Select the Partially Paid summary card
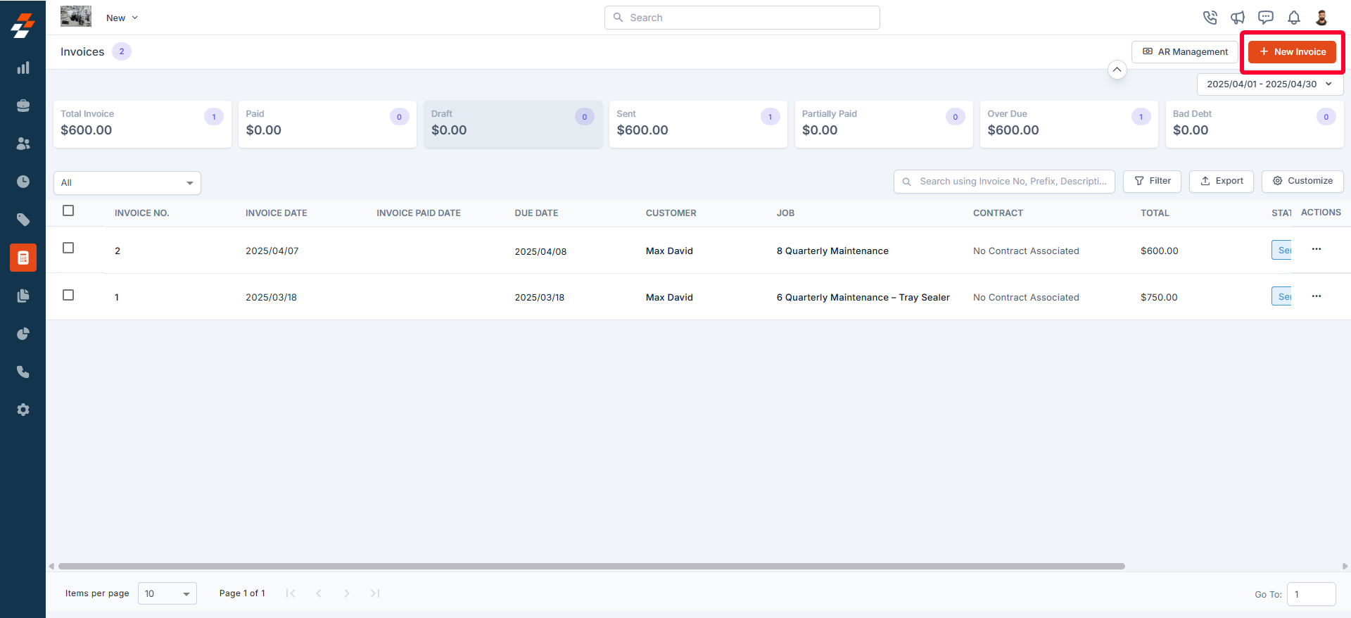Viewport: 1351px width, 618px height. (884, 124)
